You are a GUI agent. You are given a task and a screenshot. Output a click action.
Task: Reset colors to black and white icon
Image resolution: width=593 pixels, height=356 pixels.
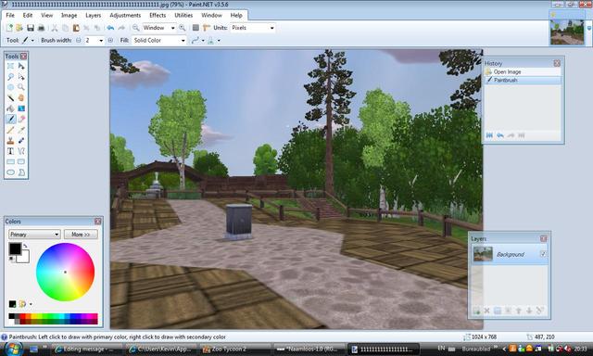[12, 259]
